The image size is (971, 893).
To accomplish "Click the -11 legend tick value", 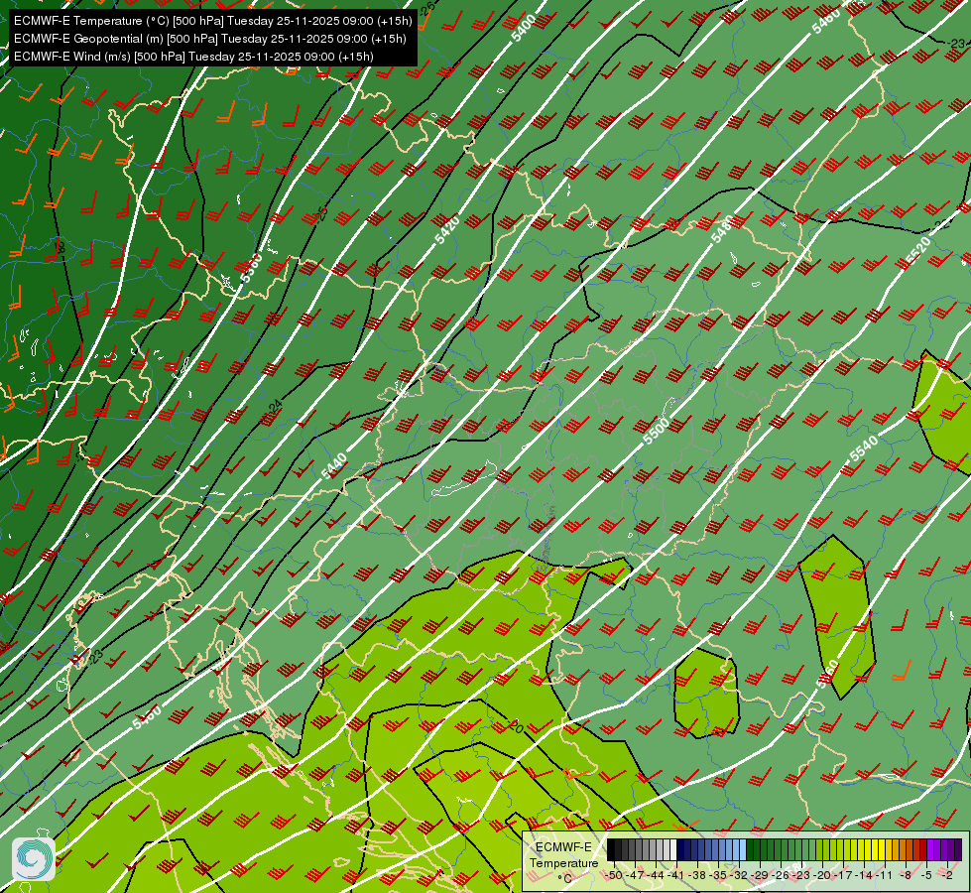I will coord(884,875).
